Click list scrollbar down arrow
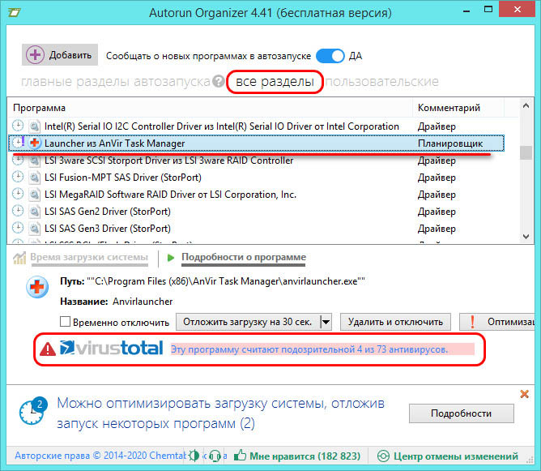 [x=526, y=237]
